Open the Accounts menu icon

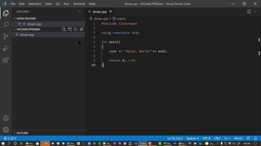pyautogui.click(x=6, y=118)
